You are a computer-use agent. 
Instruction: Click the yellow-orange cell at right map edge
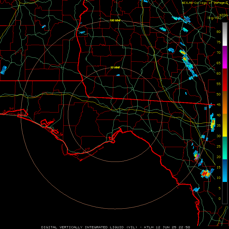click(213, 122)
